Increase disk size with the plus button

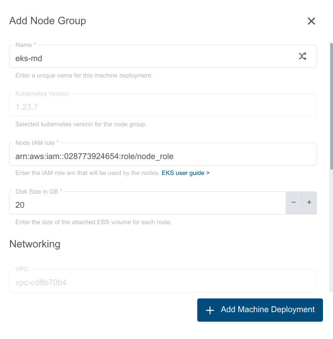(309, 202)
